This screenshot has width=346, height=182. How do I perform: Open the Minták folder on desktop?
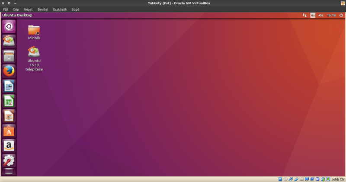point(34,30)
